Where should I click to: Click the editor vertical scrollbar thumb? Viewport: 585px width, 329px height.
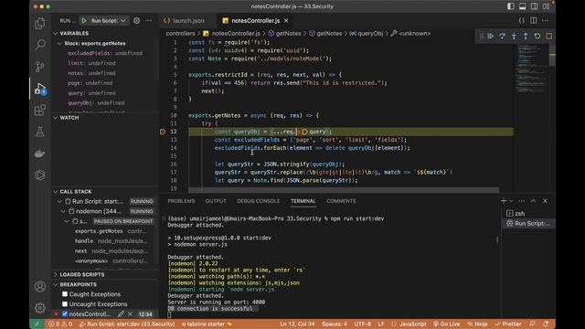[x=552, y=56]
